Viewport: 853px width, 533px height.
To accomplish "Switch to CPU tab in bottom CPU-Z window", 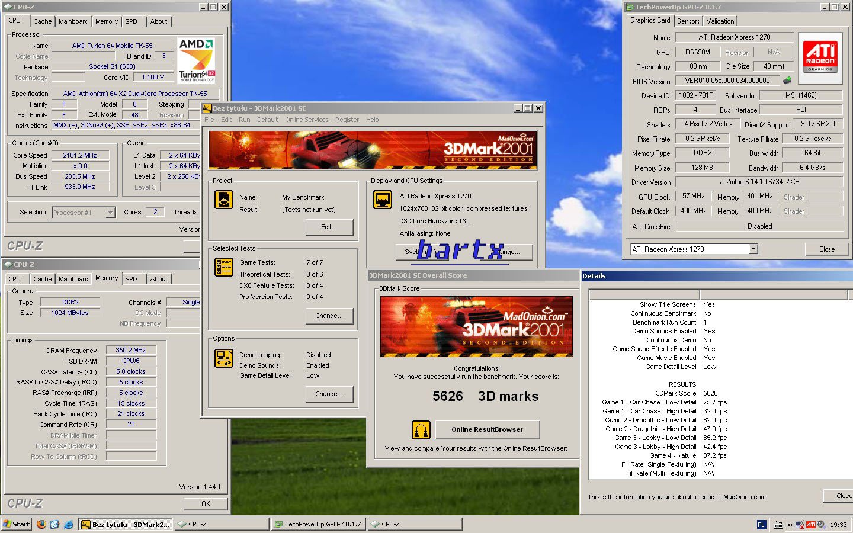I will pyautogui.click(x=15, y=279).
